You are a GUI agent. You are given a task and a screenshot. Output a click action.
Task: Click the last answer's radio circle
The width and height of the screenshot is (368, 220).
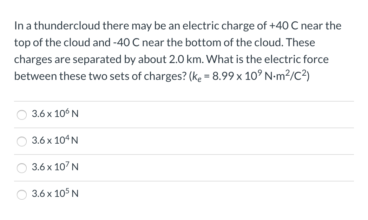[x=21, y=195]
